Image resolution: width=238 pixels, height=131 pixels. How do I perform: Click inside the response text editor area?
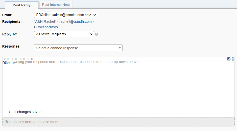(x=118, y=86)
